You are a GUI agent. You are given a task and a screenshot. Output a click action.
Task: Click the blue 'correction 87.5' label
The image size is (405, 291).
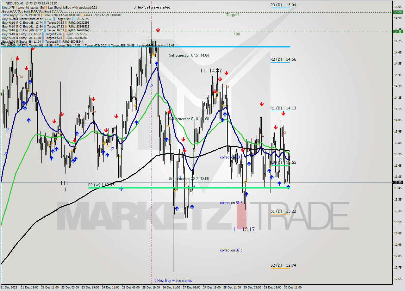pos(231,250)
